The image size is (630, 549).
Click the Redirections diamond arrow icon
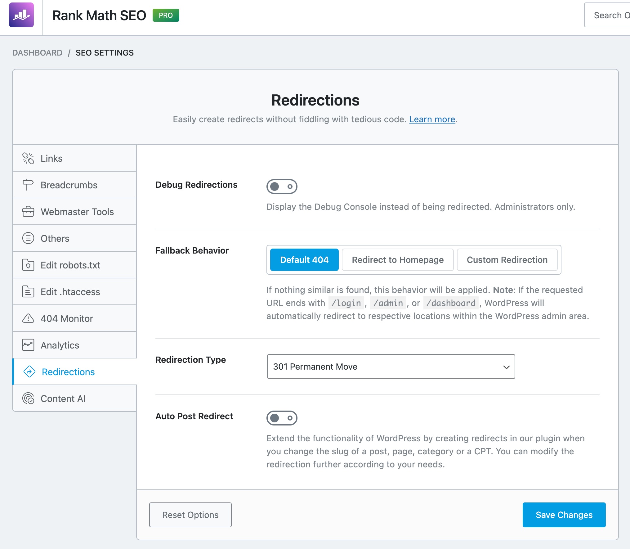29,372
